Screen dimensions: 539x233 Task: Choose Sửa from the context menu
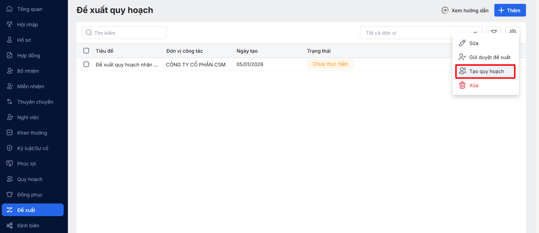click(x=474, y=43)
